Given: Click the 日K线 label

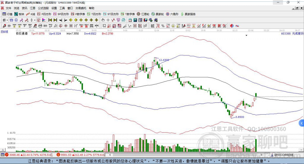Looking at the screenshot, I should pos(4,32).
